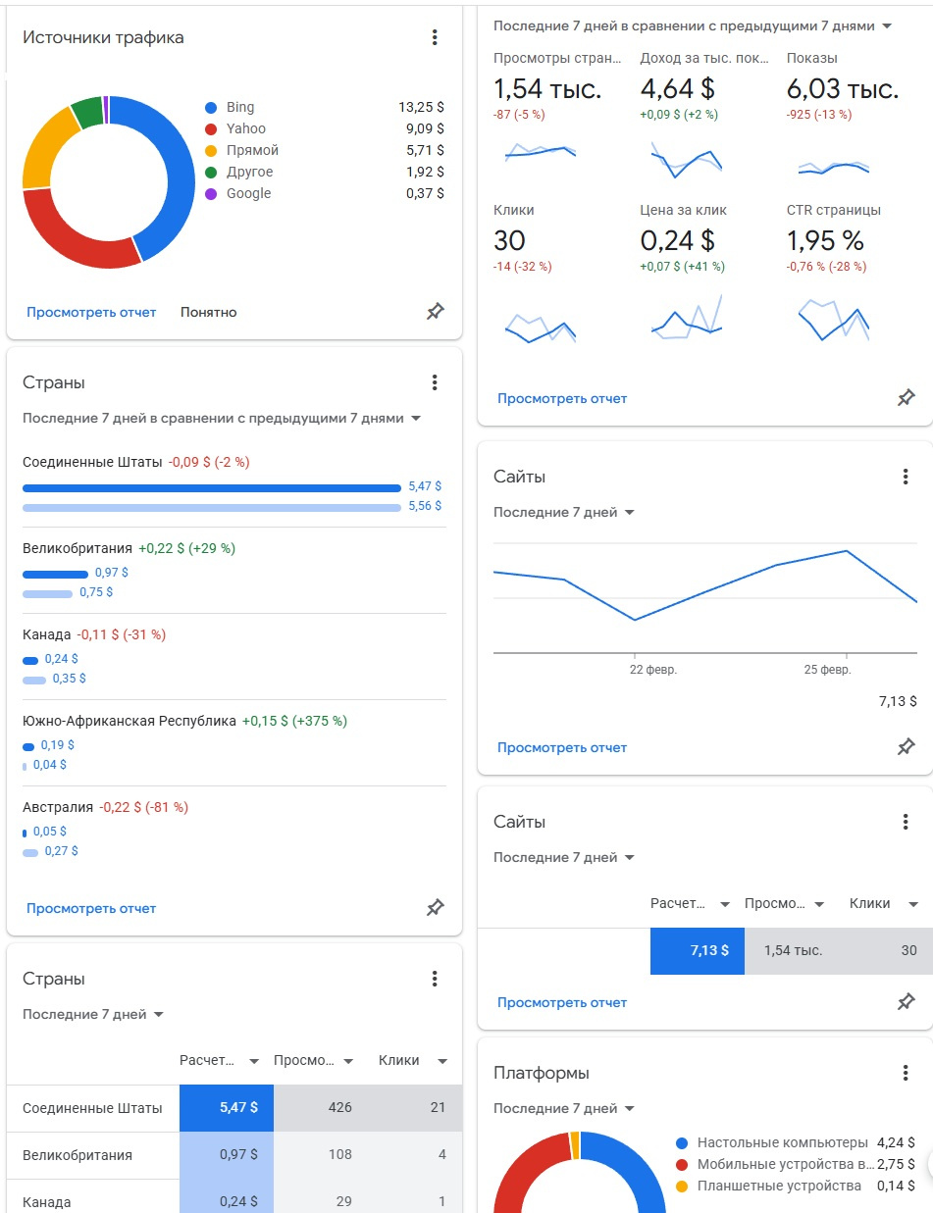Click the Доход за тыс. показов value 4,64 $
Viewport: 933px width, 1213px height.
point(678,89)
